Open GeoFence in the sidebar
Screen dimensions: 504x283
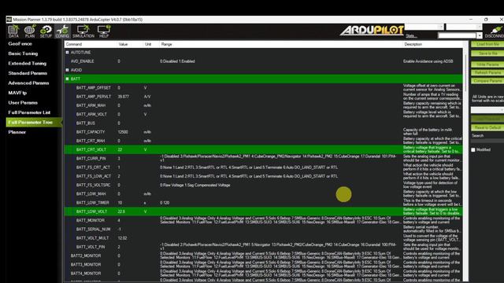[20, 44]
